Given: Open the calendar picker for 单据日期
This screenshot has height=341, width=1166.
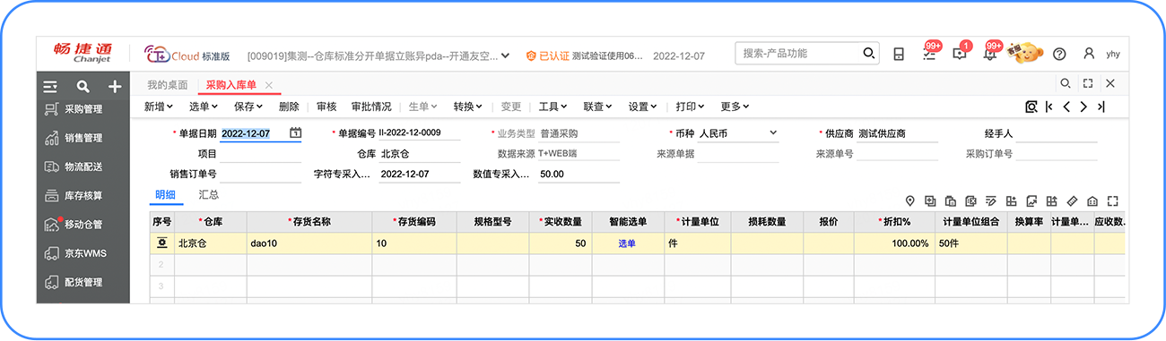Looking at the screenshot, I should 295,133.
